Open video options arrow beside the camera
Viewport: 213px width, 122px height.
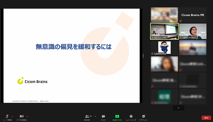pos(27,116)
